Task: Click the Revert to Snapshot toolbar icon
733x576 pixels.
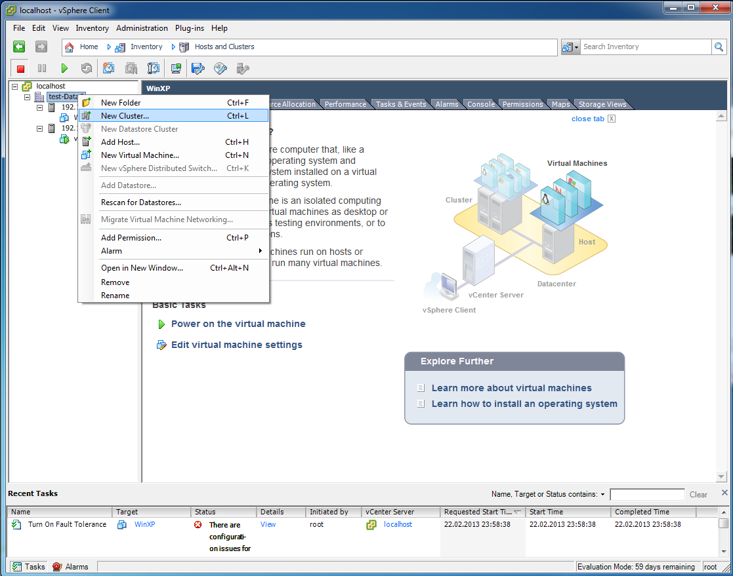Action: (x=131, y=69)
